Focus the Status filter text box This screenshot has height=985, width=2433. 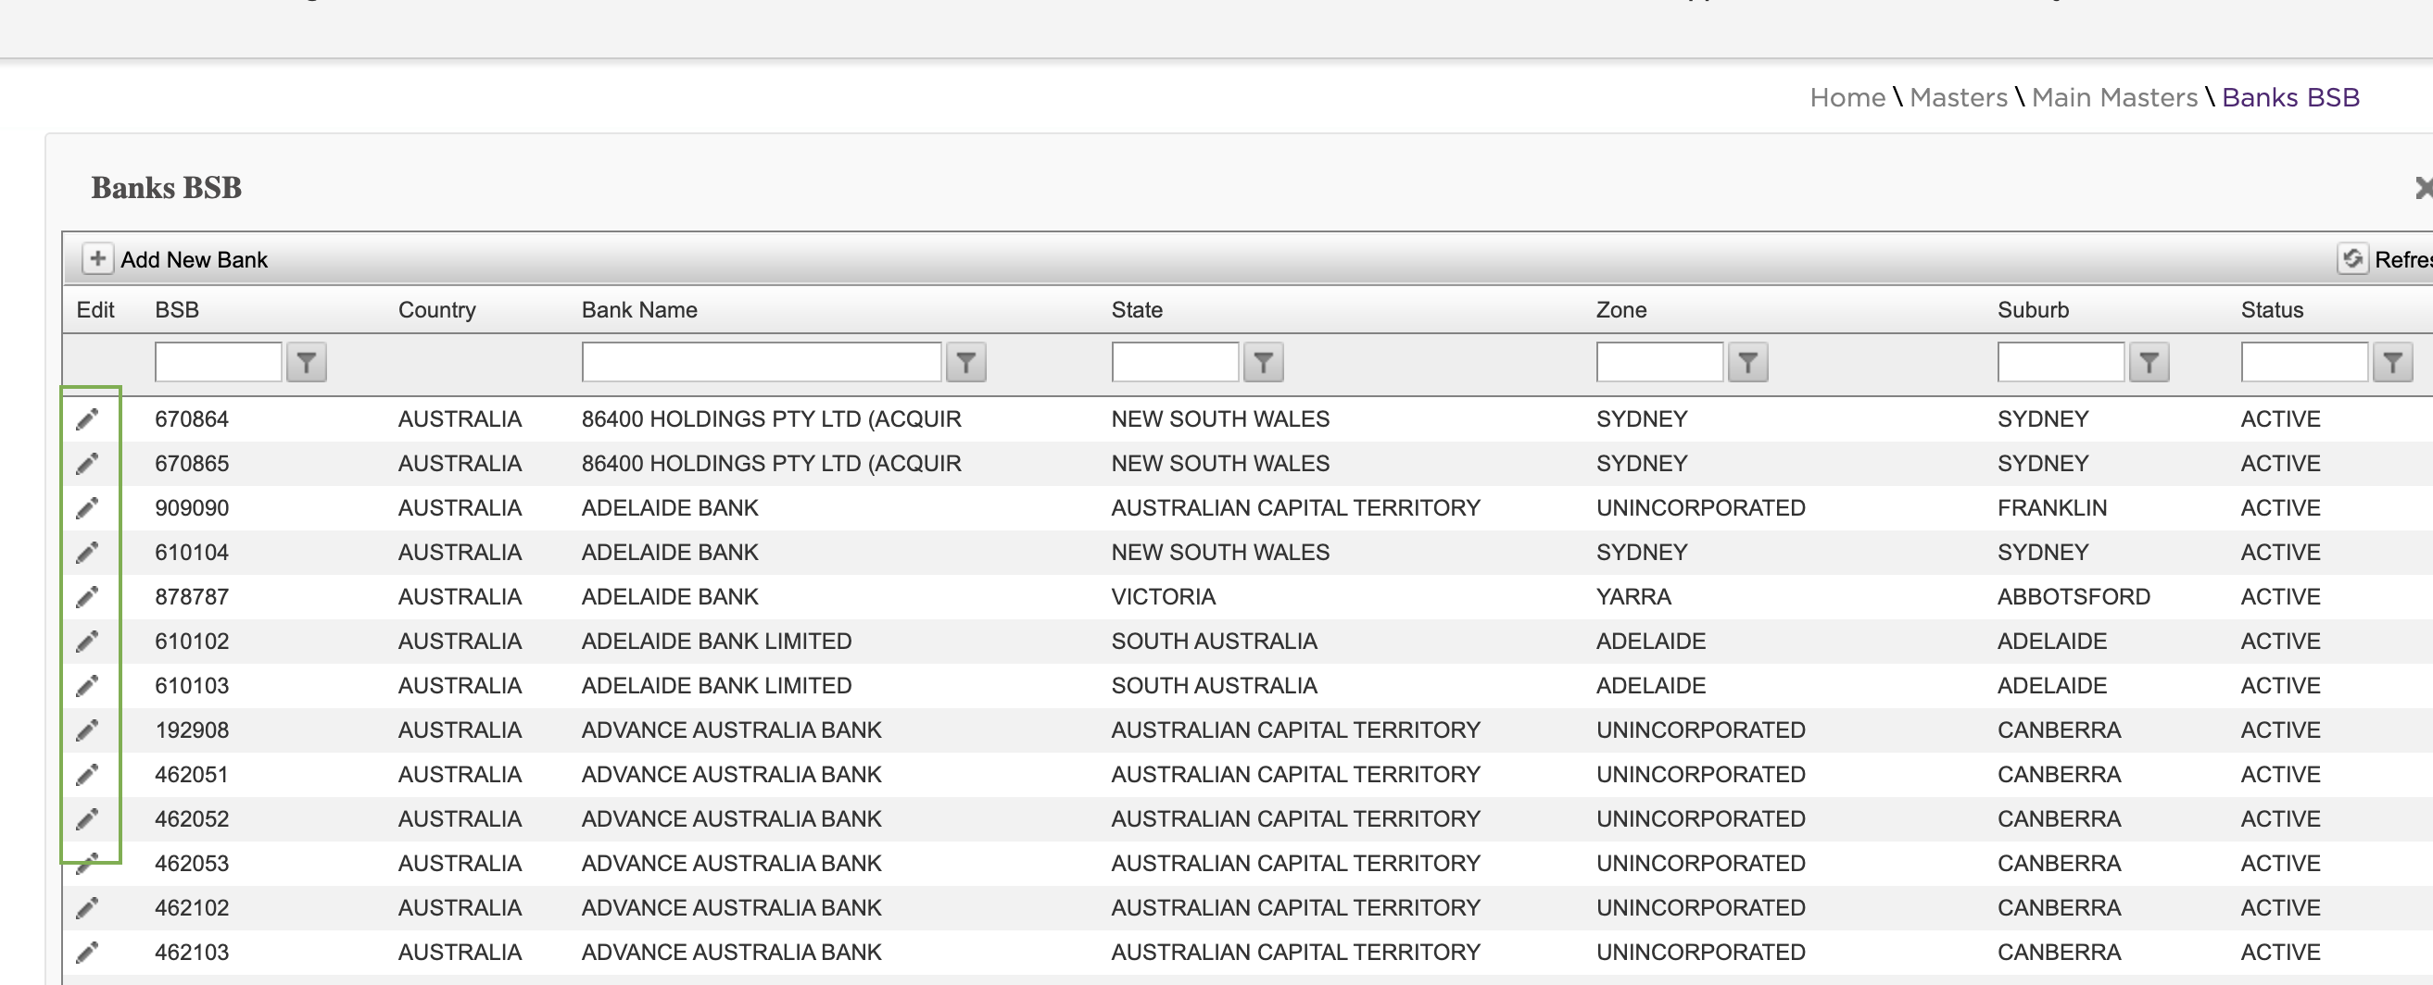(x=2304, y=362)
